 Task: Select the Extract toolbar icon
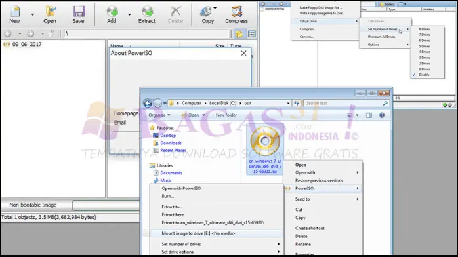(x=147, y=14)
